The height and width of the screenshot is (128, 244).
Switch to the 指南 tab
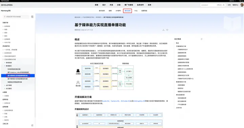pyautogui.click(x=110, y=11)
